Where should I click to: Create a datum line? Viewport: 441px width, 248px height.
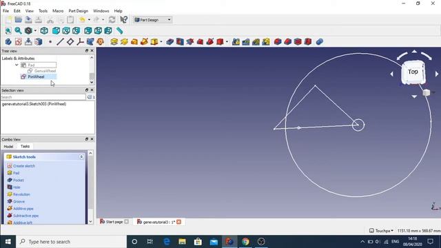pyautogui.click(x=60, y=42)
